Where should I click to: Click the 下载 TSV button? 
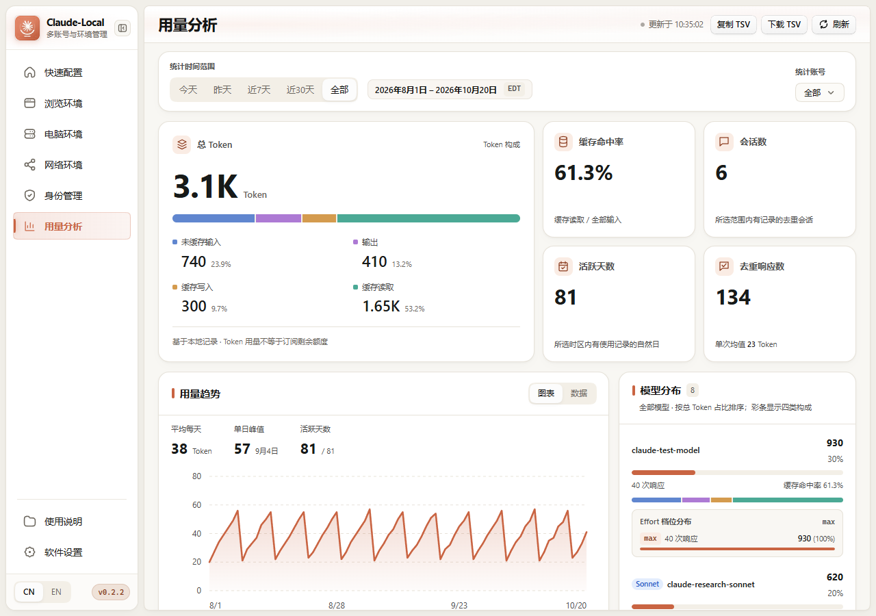click(784, 25)
